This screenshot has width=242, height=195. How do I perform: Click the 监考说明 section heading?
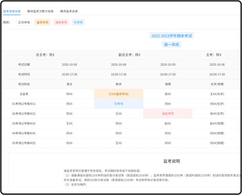172,161
